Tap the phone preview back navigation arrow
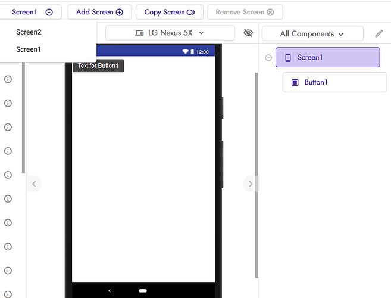The height and width of the screenshot is (298, 391). click(x=110, y=290)
